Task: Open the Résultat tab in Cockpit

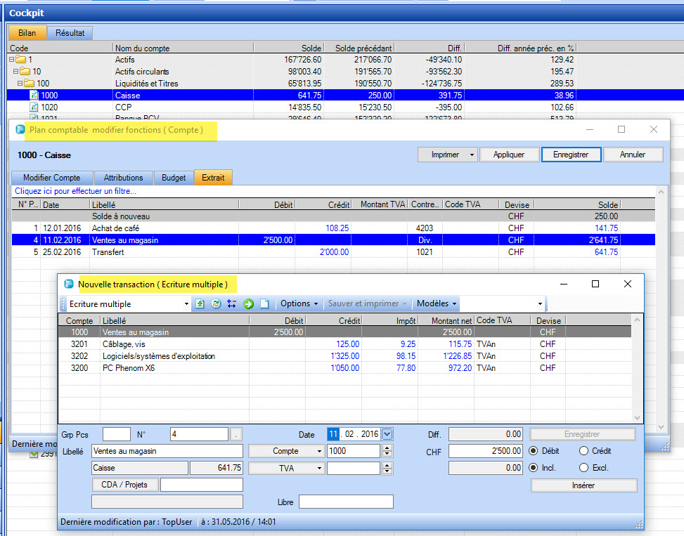Action: point(70,32)
